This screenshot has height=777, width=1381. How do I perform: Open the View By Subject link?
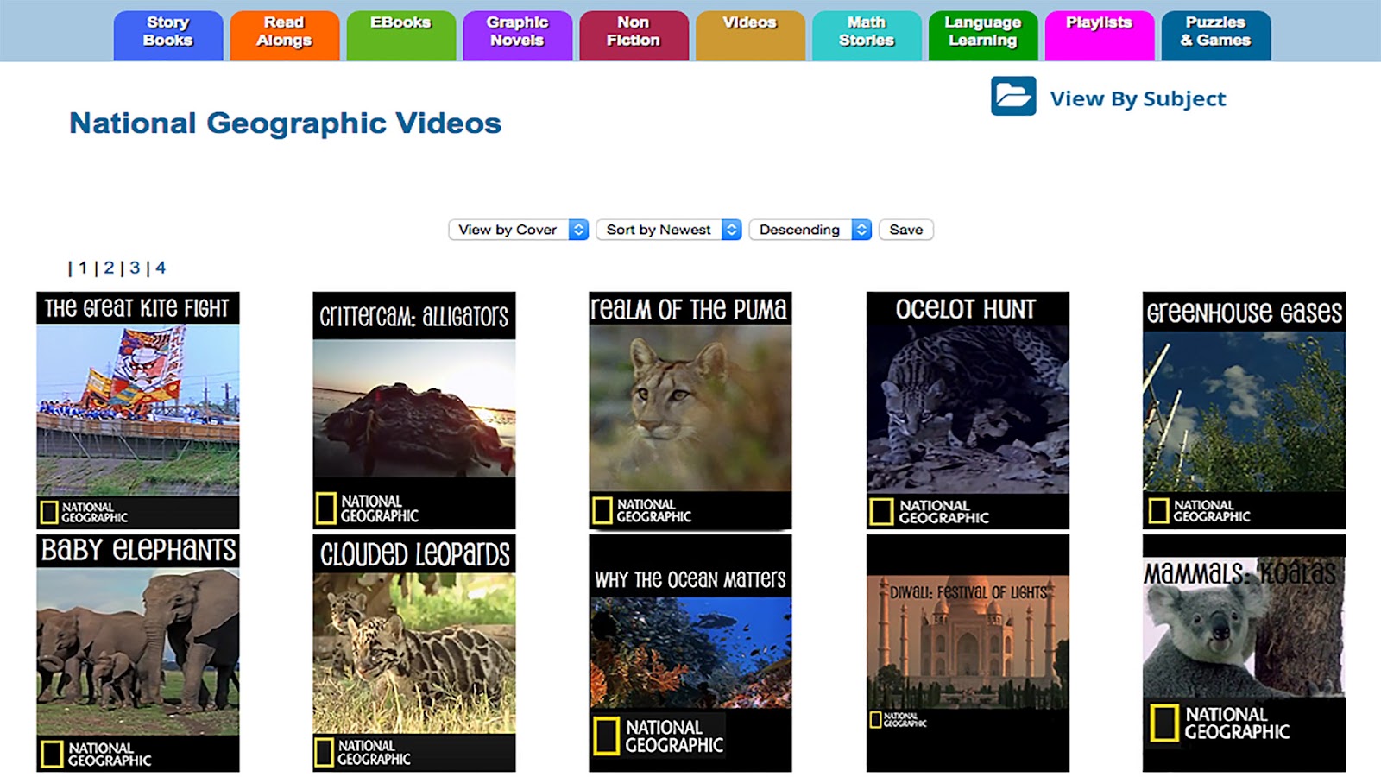[x=1138, y=98]
